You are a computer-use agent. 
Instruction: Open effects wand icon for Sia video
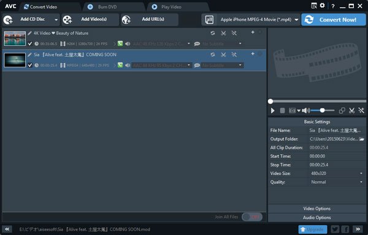pos(234,54)
